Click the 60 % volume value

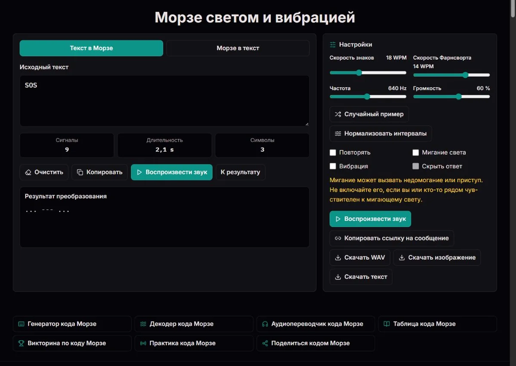(483, 88)
